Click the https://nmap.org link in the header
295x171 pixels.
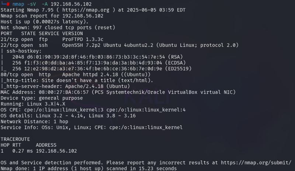(86, 10)
